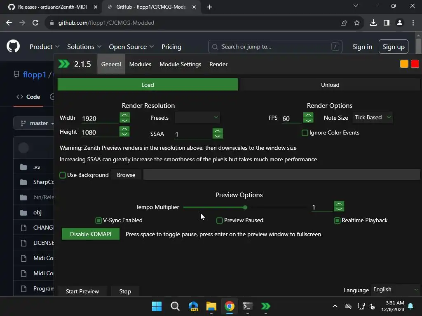
Task: Open the Chrome profile avatar icon
Action: (400, 23)
